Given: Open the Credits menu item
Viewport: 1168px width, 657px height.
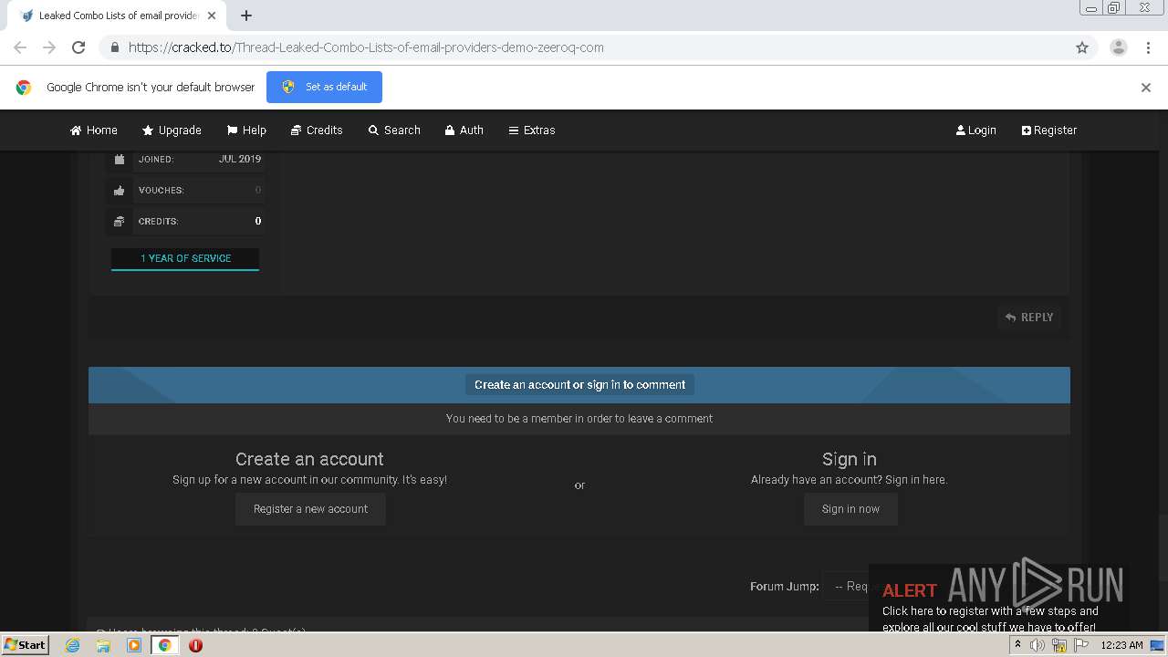Looking at the screenshot, I should (317, 130).
